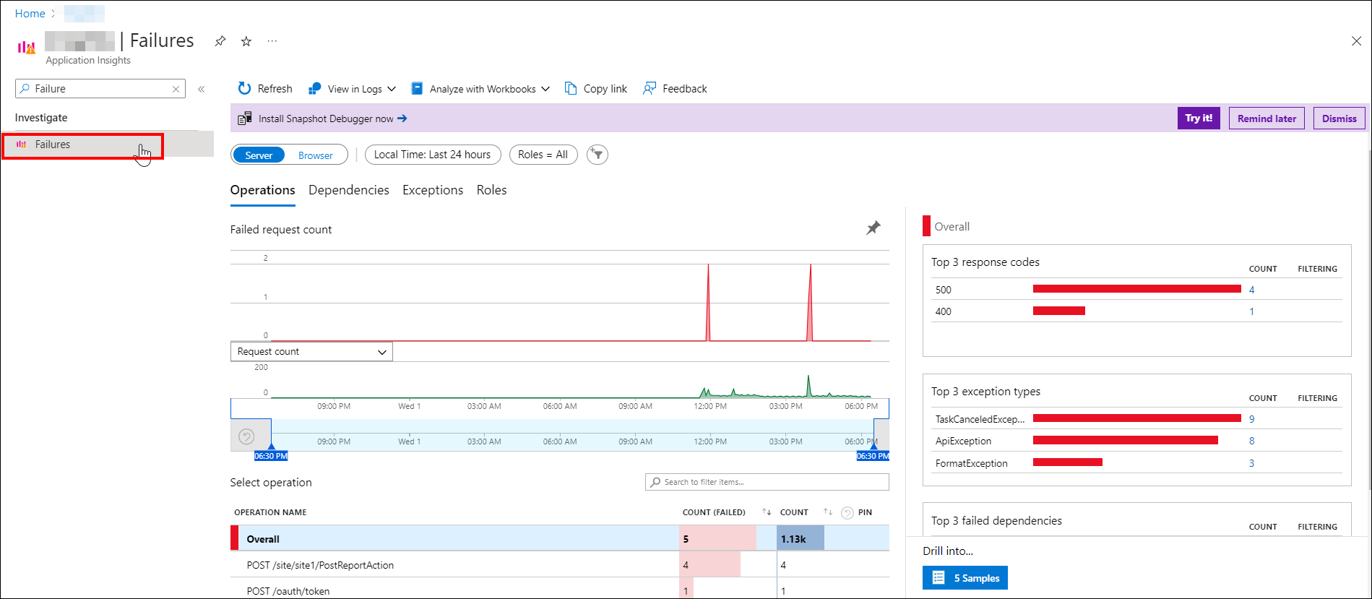1372x599 pixels.
Task: Click Copy link in toolbar
Action: (596, 89)
